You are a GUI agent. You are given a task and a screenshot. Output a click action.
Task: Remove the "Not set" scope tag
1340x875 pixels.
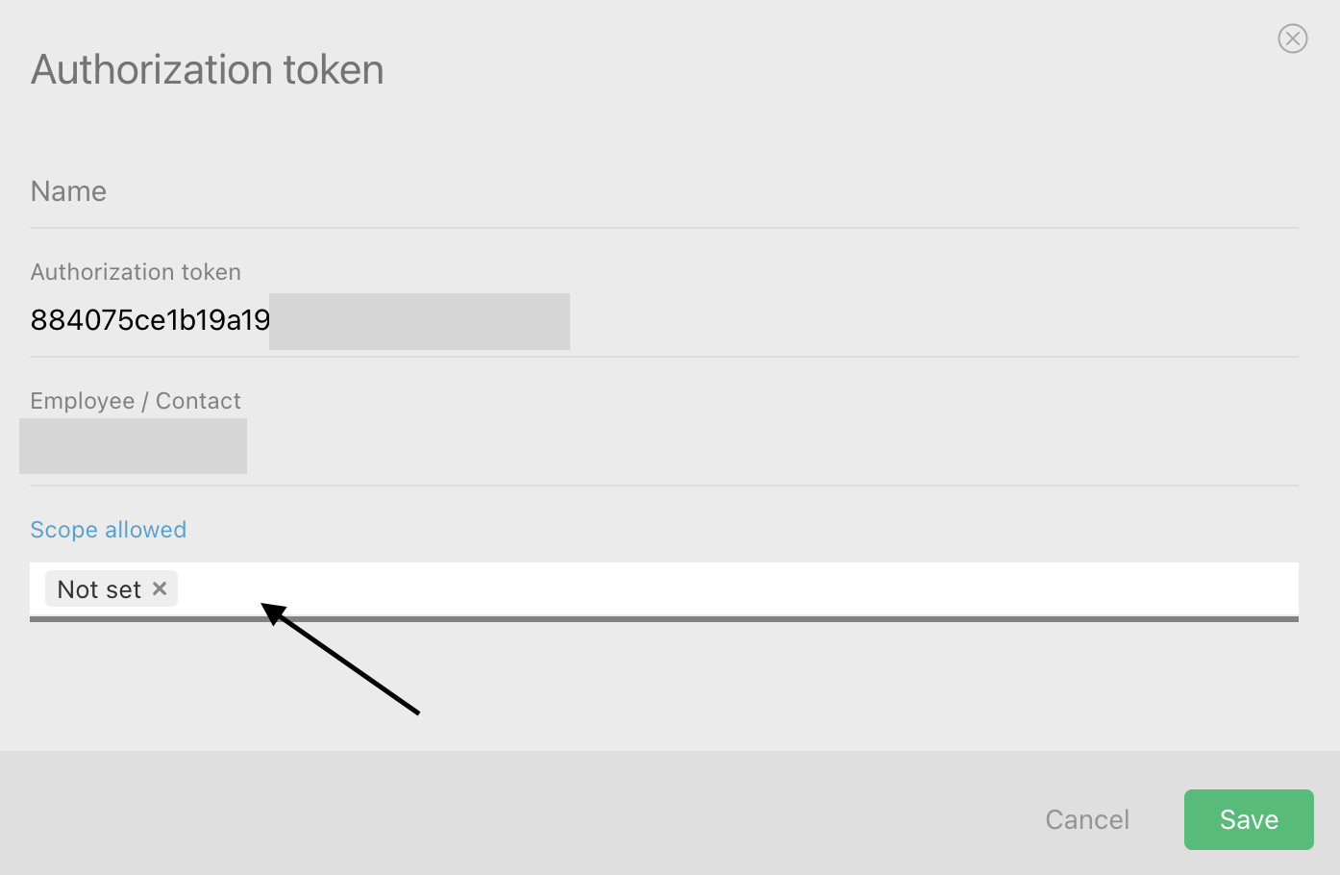tap(160, 588)
